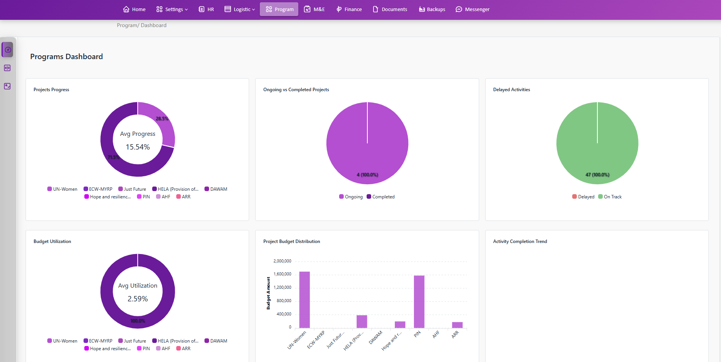Screen dimensions: 721x362
Task: Open the Finance module
Action: [x=349, y=9]
